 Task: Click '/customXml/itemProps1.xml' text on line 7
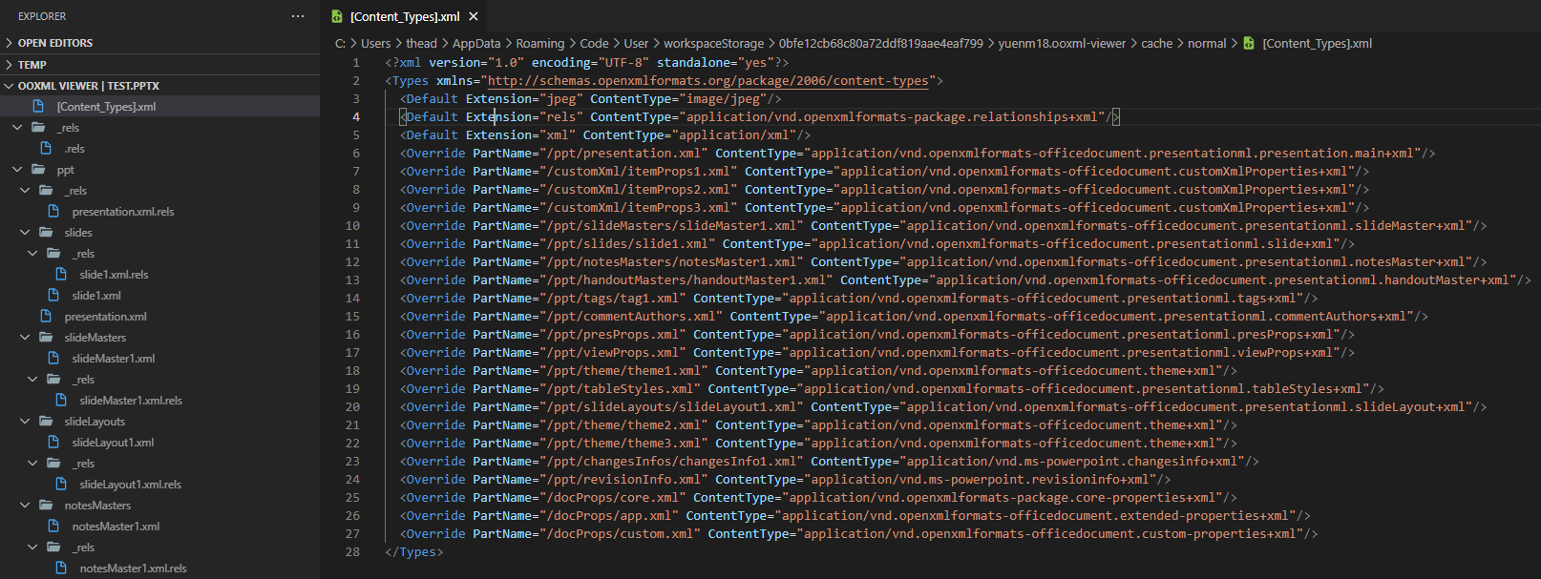(x=638, y=172)
